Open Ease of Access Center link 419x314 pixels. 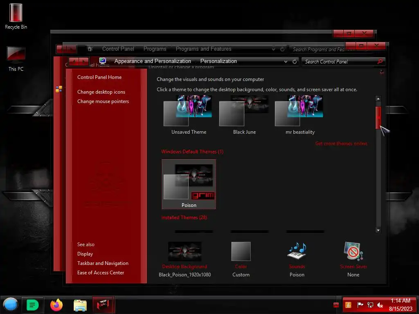click(101, 273)
